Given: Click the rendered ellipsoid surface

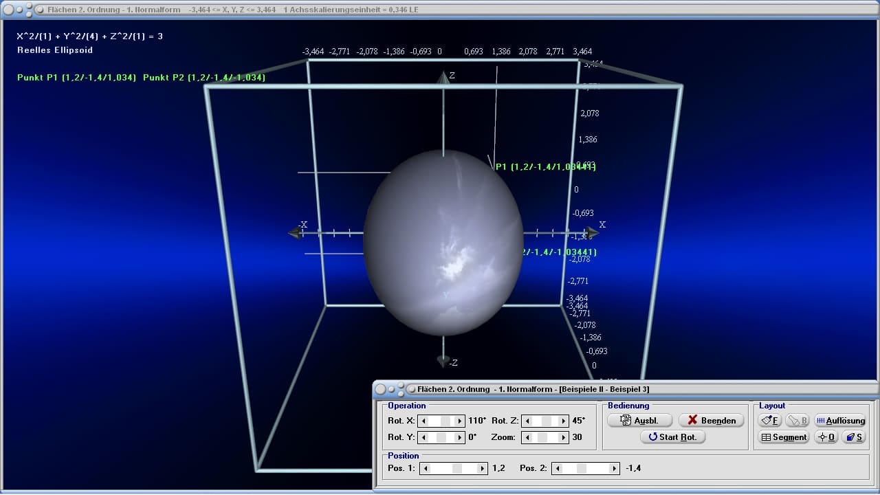Looking at the screenshot, I should click(443, 242).
